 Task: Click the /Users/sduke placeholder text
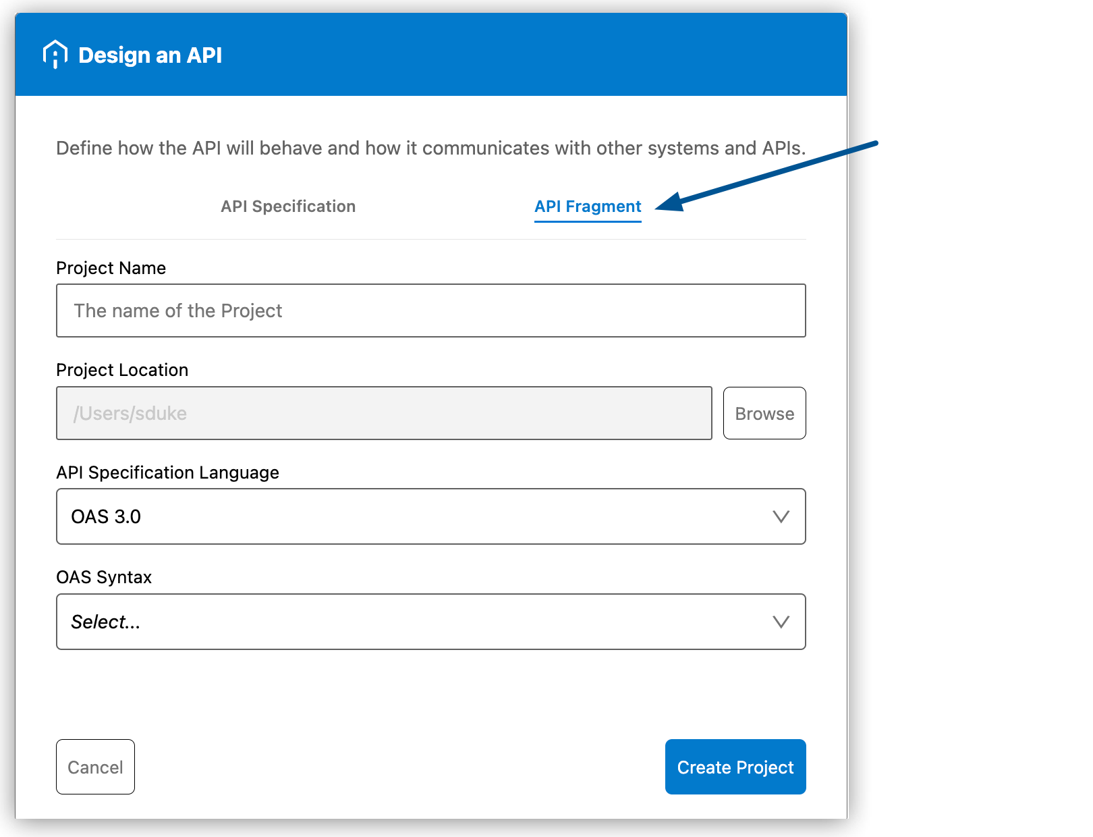[x=130, y=413]
